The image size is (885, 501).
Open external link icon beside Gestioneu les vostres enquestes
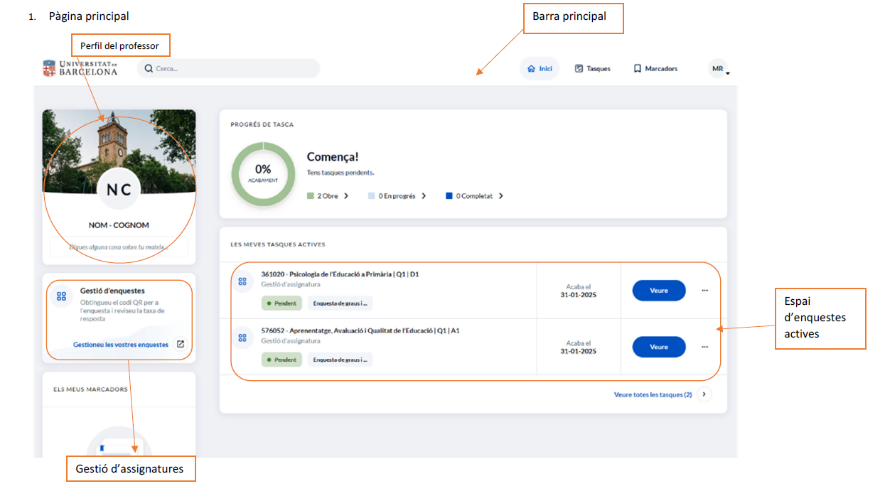pyautogui.click(x=181, y=345)
